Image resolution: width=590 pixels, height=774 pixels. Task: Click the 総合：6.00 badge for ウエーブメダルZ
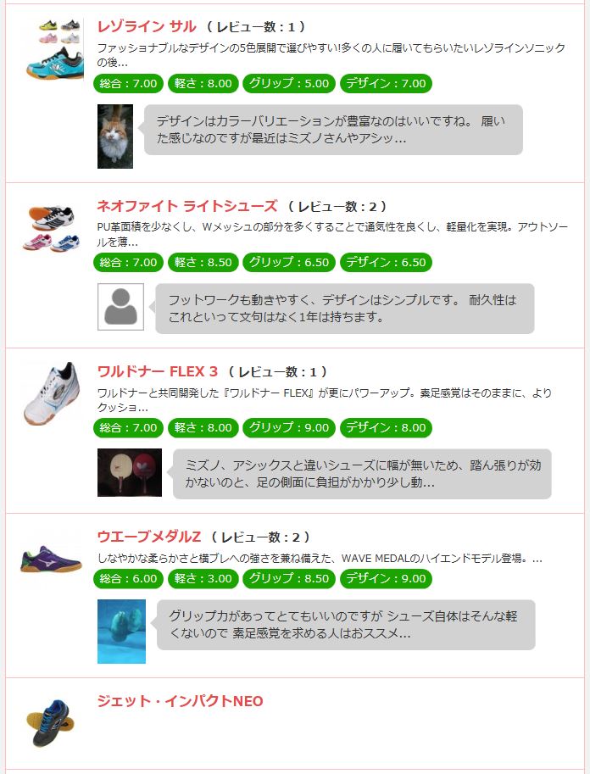(x=128, y=578)
